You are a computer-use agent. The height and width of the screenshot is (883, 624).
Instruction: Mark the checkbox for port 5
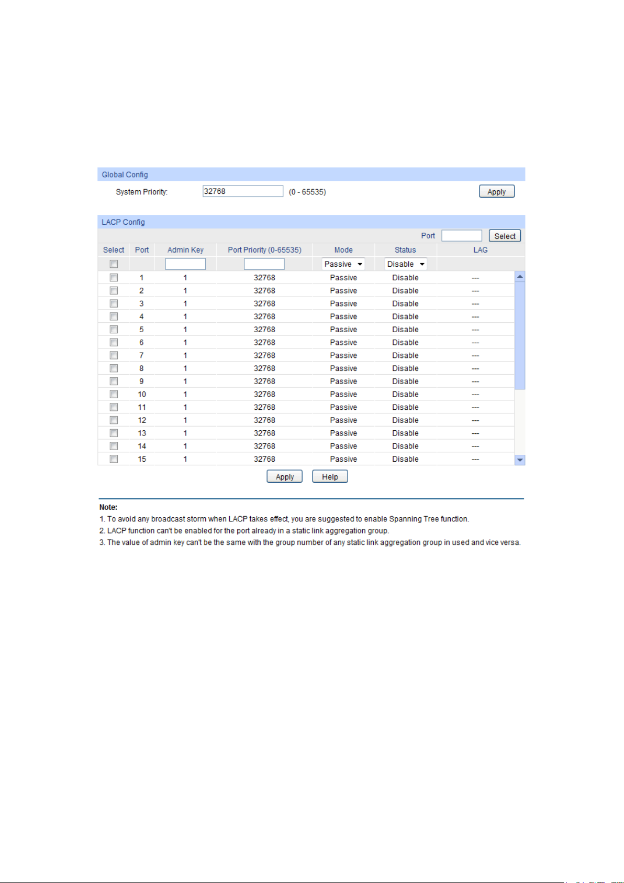114,330
